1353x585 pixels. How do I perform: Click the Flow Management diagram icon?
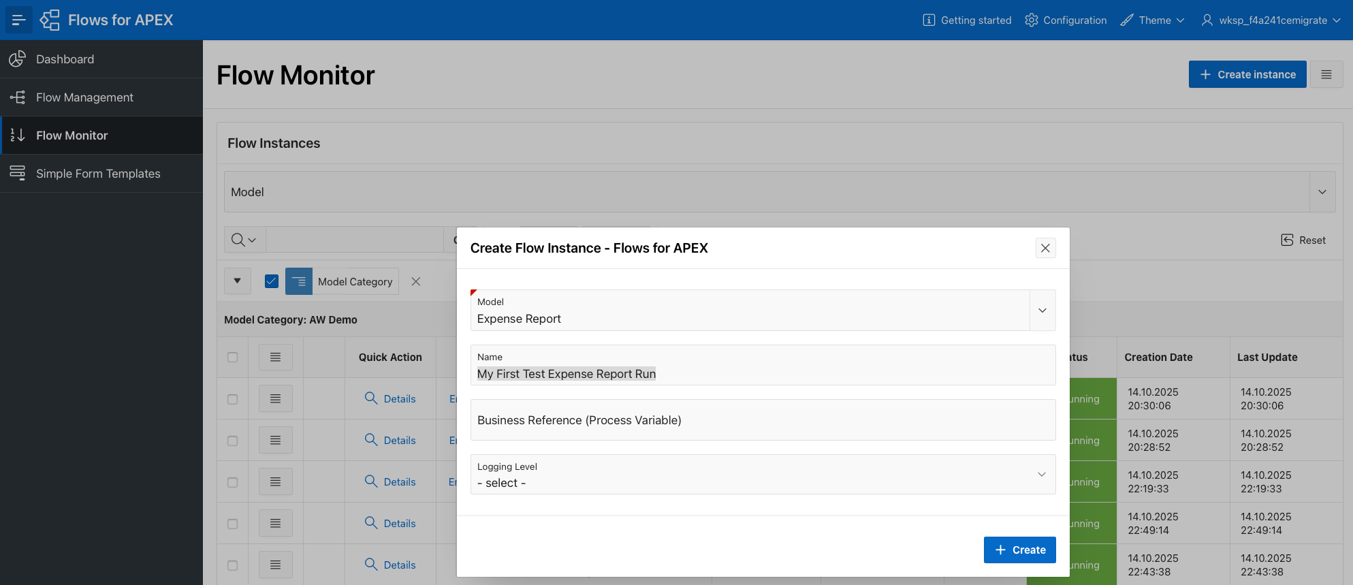(x=18, y=97)
